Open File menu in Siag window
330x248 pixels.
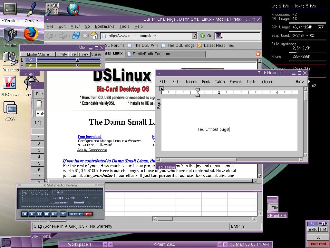[39, 94]
